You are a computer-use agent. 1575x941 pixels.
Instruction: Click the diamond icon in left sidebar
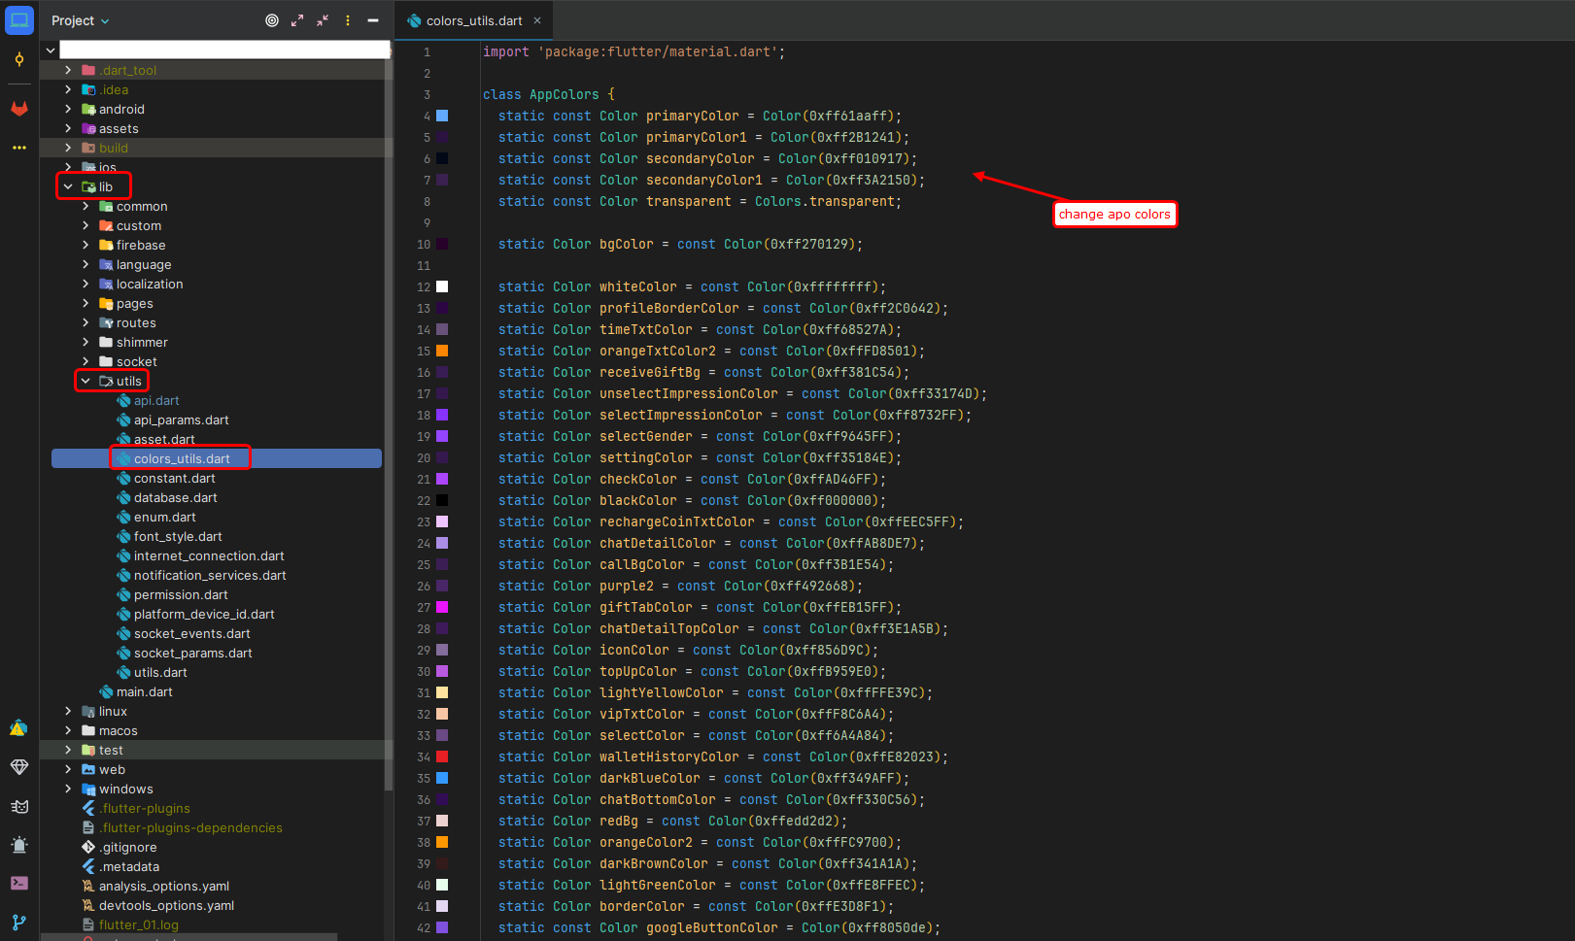point(18,767)
